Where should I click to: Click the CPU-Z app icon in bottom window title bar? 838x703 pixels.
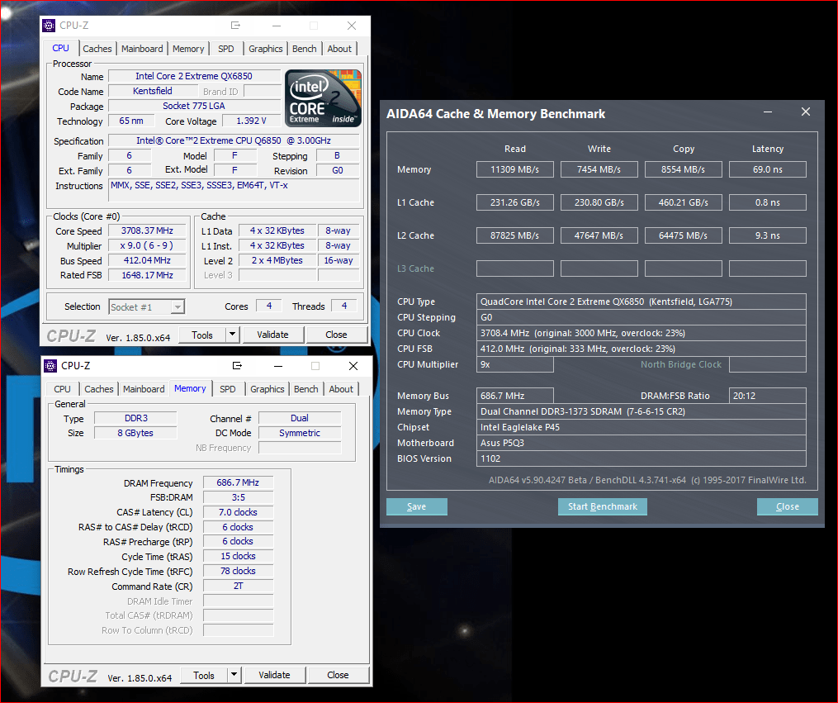[50, 366]
